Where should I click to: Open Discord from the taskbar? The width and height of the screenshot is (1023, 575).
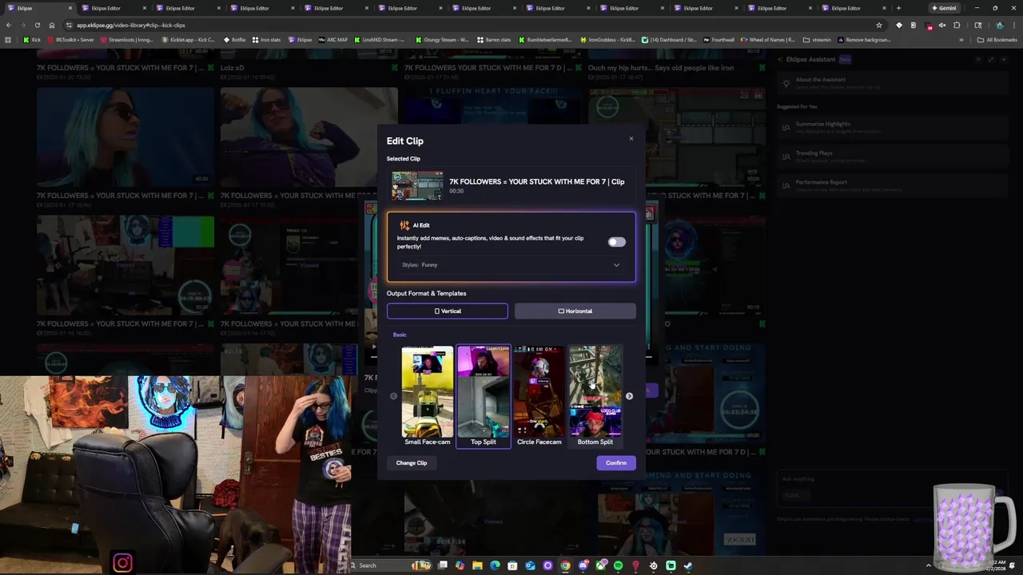[x=583, y=565]
